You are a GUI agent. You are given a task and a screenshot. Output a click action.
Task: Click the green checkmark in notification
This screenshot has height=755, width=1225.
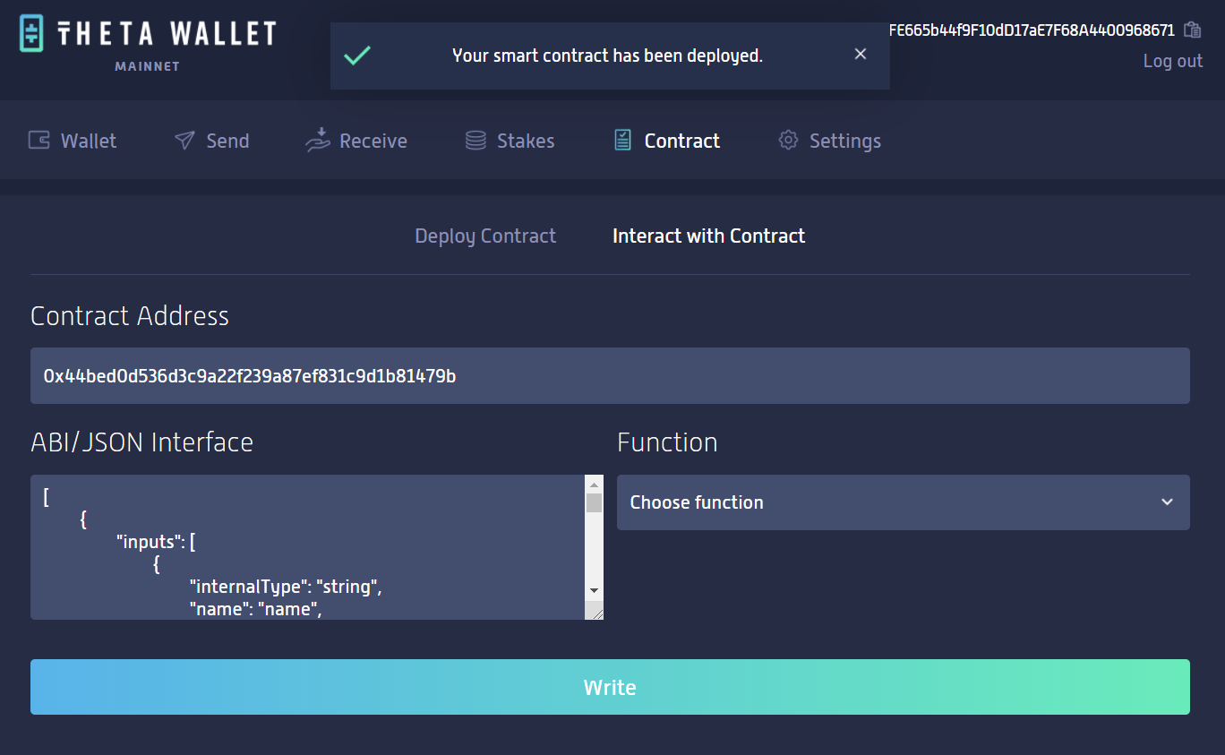[357, 56]
